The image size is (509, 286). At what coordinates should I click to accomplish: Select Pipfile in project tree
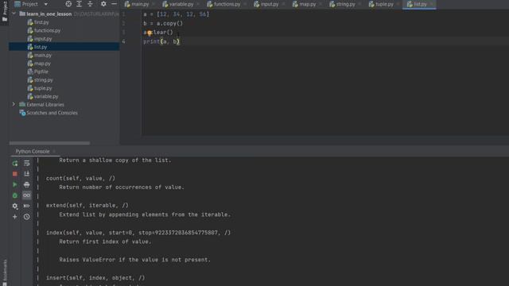click(x=41, y=71)
